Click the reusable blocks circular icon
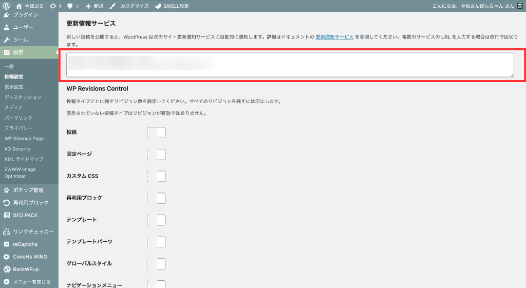 click(x=6, y=203)
